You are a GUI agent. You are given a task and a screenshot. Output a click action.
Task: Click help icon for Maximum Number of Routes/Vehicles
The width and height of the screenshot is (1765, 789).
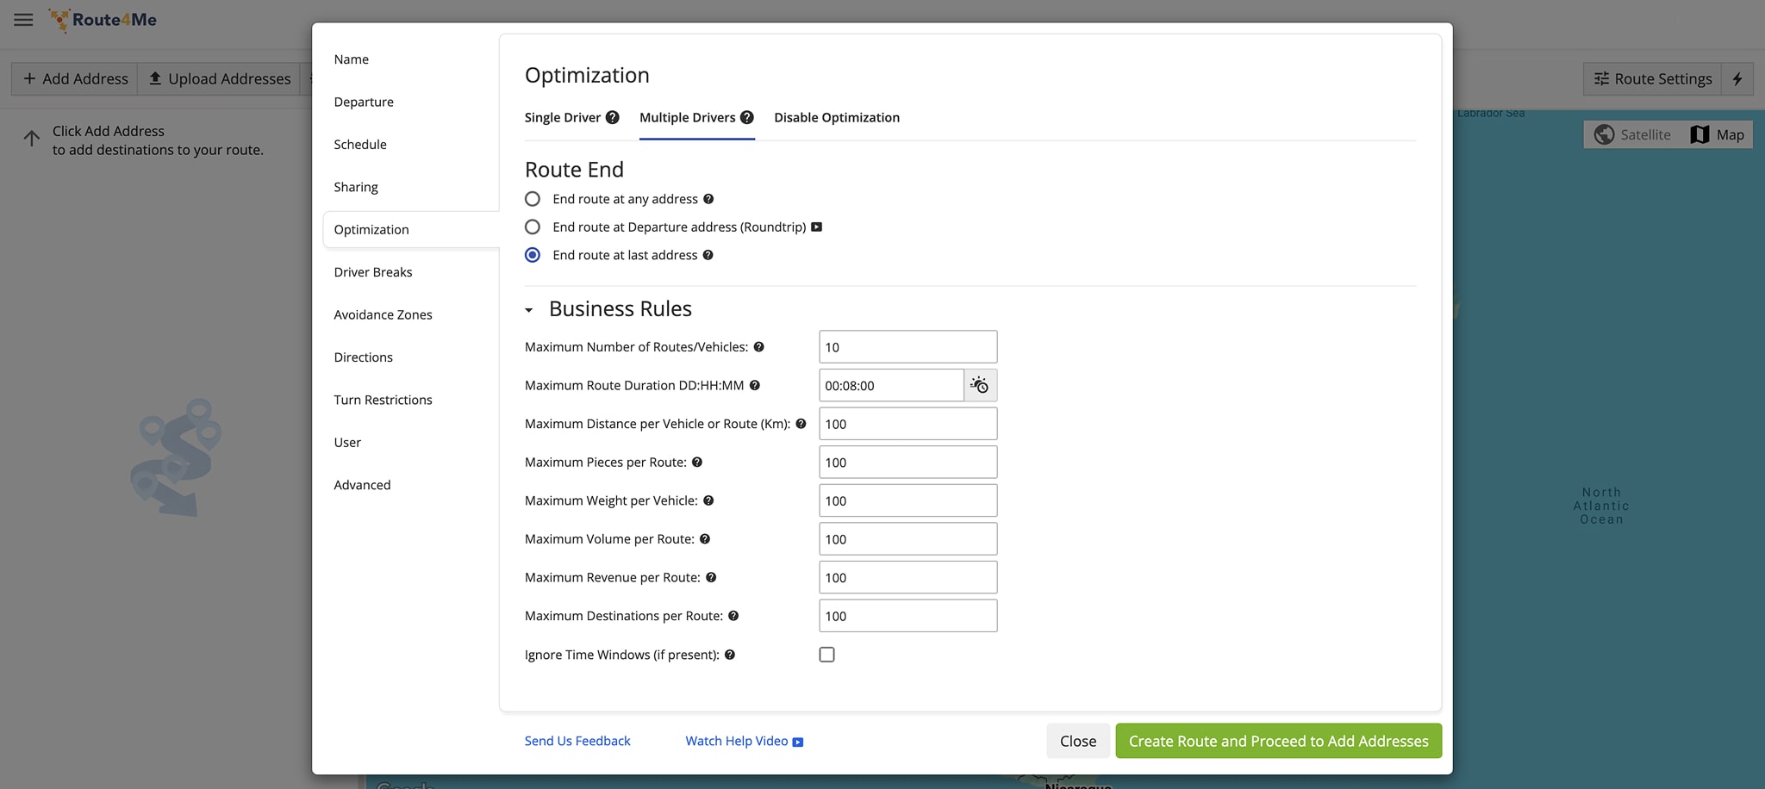[758, 347]
